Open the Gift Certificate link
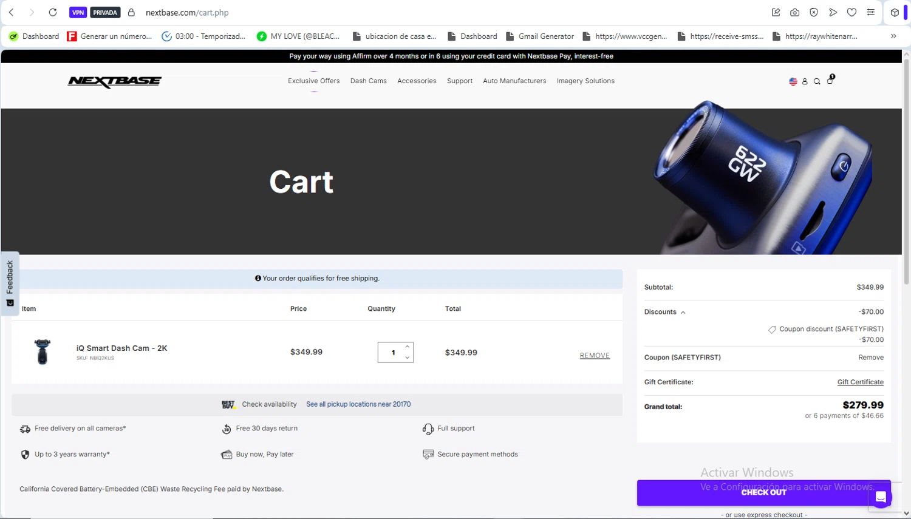The height and width of the screenshot is (519, 911). [861, 382]
